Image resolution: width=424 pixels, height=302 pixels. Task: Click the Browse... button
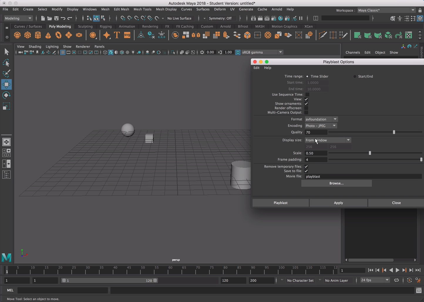(x=336, y=183)
